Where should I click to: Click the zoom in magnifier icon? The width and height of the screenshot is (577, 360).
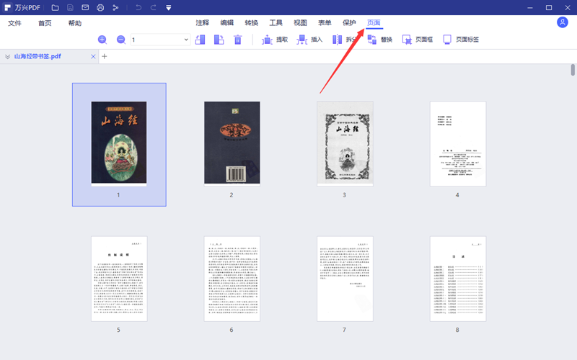pyautogui.click(x=102, y=40)
